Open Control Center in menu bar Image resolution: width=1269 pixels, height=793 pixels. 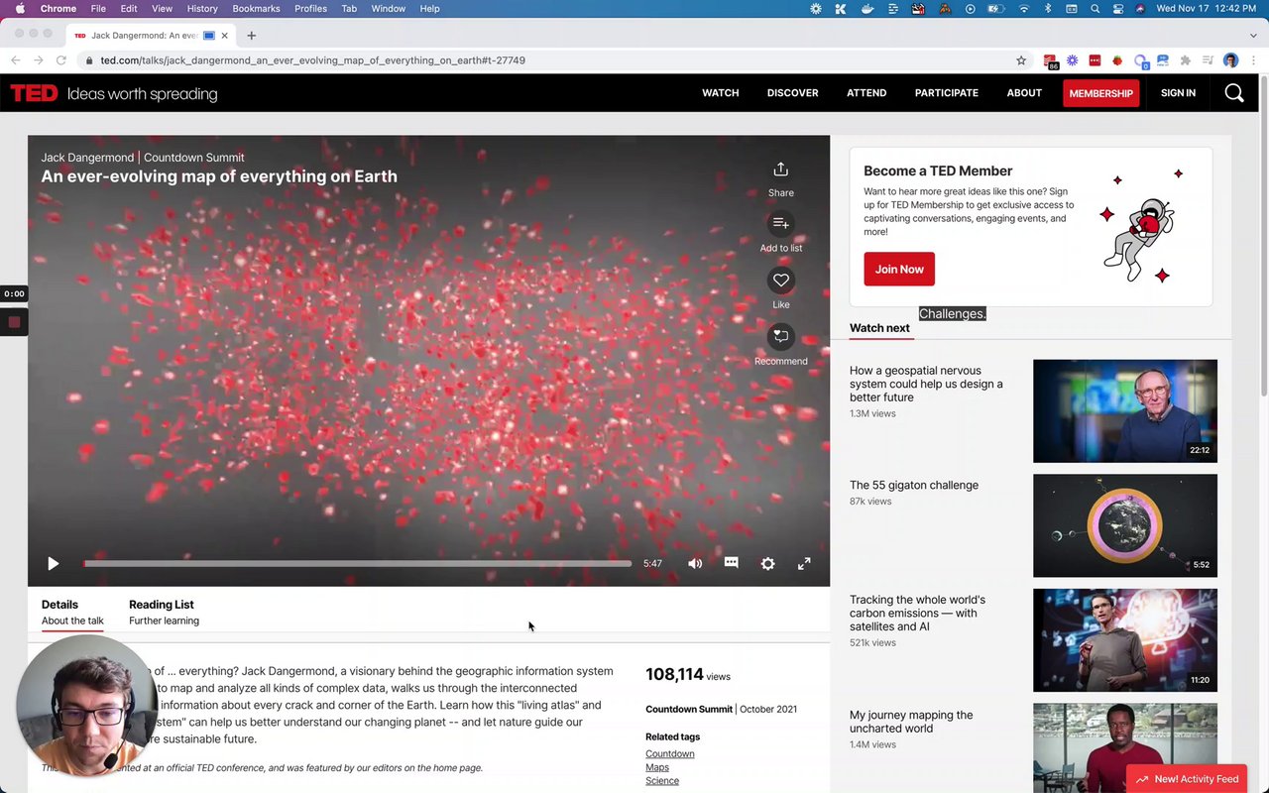[x=1118, y=8]
